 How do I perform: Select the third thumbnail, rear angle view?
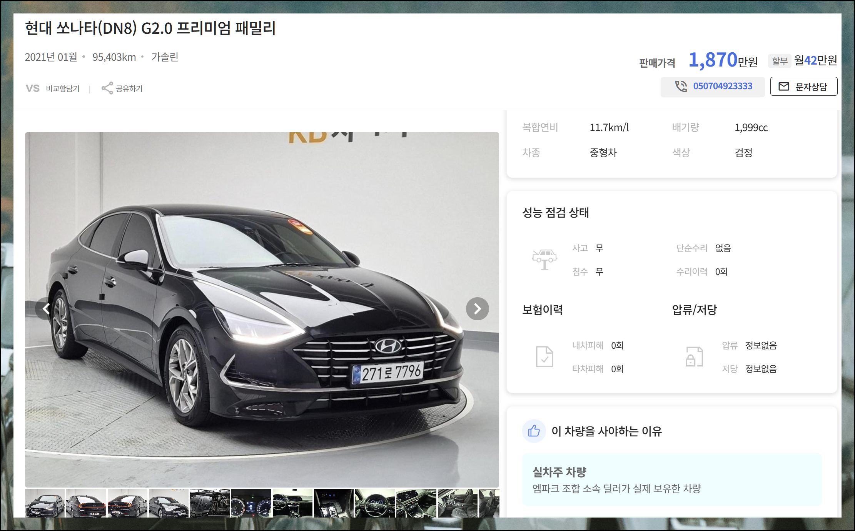[127, 503]
